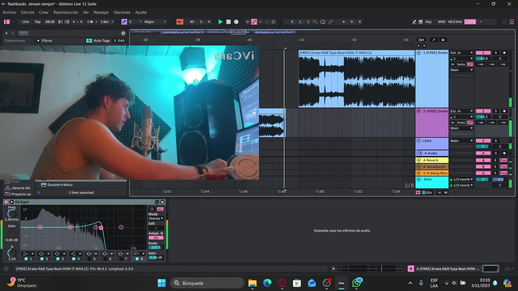Arm track 1 for recording

point(504,53)
